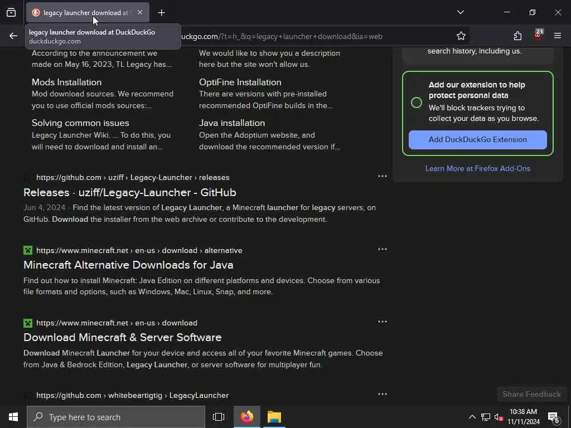Open Minecraft Alternative Downloads for Java result
Viewport: 571px width, 428px height.
pyautogui.click(x=128, y=265)
